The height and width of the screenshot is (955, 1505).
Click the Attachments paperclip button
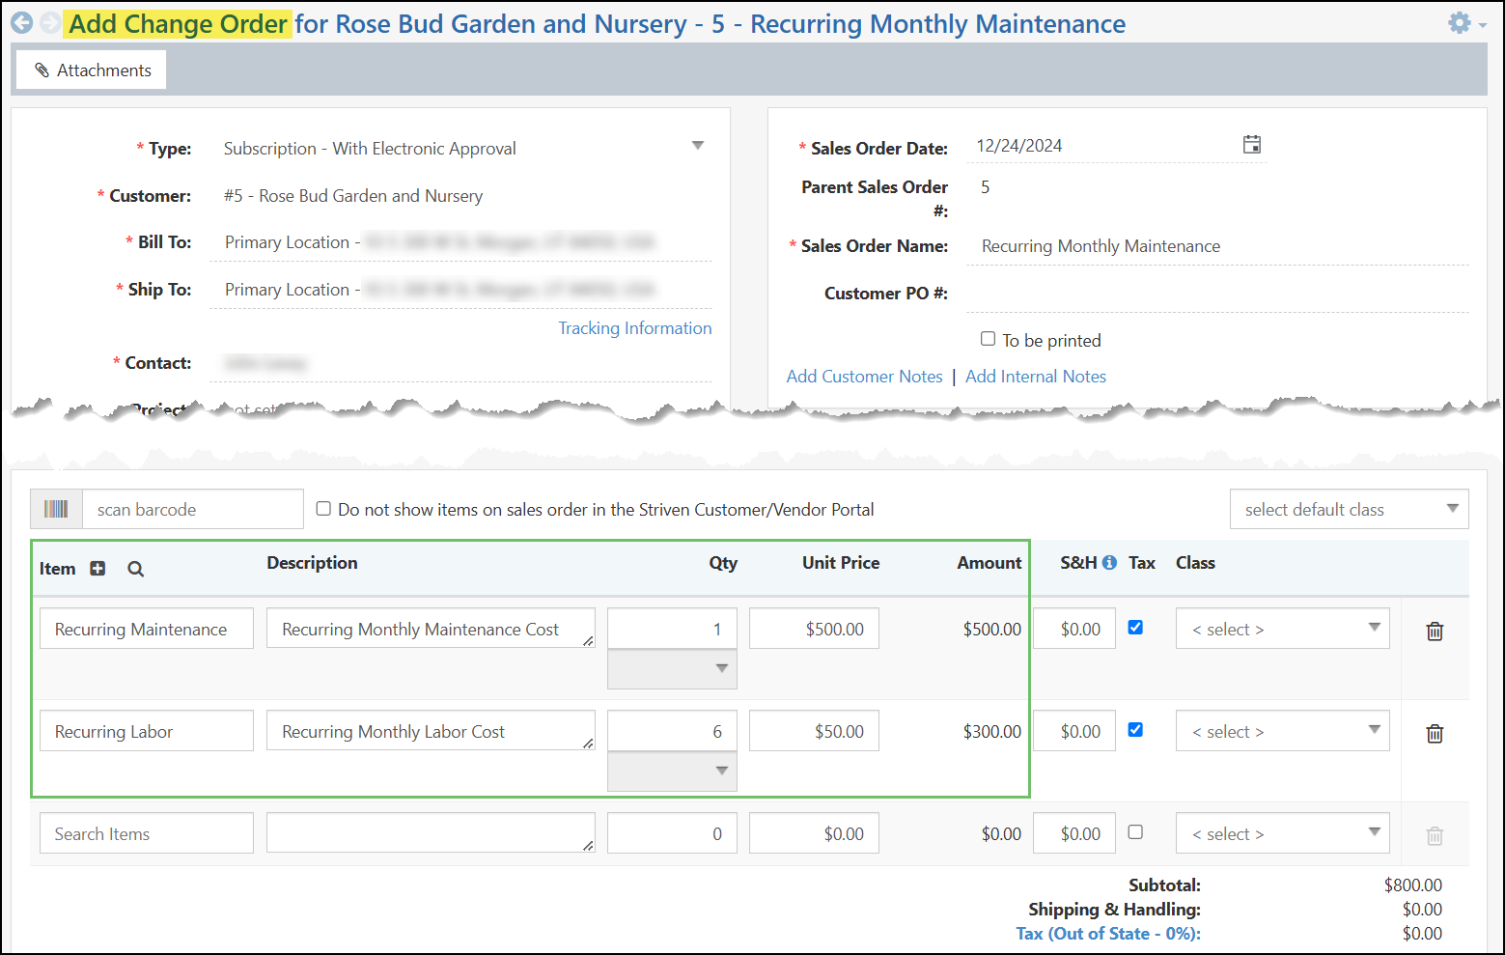coord(92,70)
